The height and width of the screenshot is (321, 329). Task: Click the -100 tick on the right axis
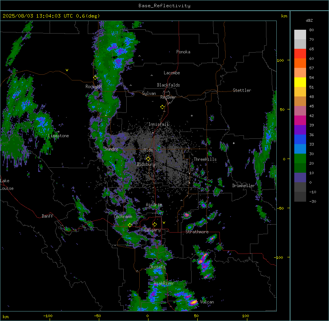pyautogui.click(x=279, y=257)
